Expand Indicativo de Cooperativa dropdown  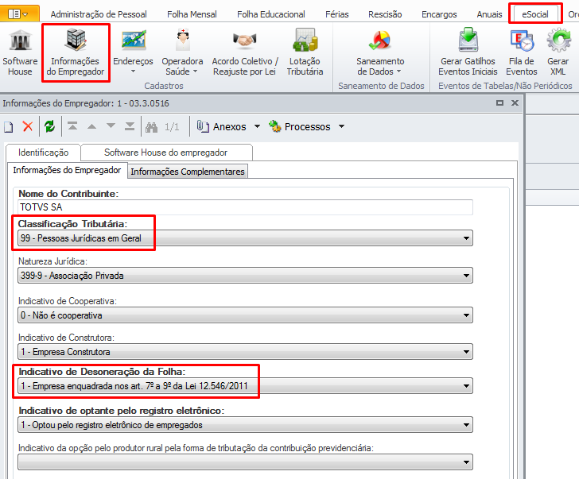pos(466,315)
